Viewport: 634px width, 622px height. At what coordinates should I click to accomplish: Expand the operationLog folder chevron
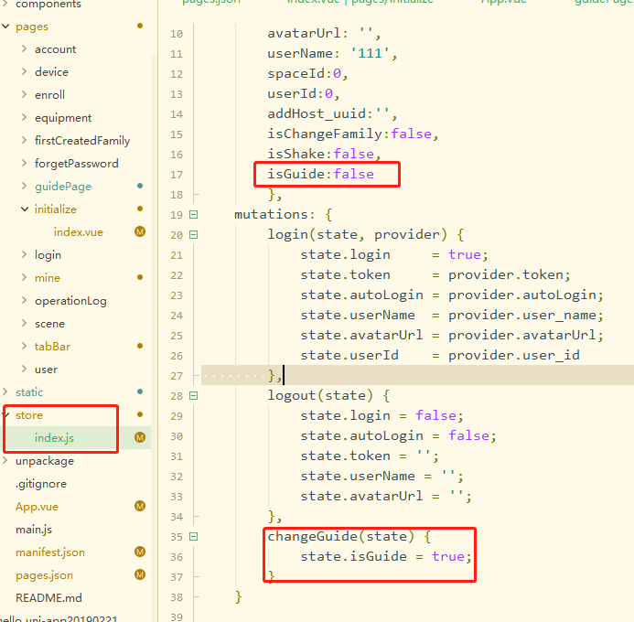coord(25,300)
